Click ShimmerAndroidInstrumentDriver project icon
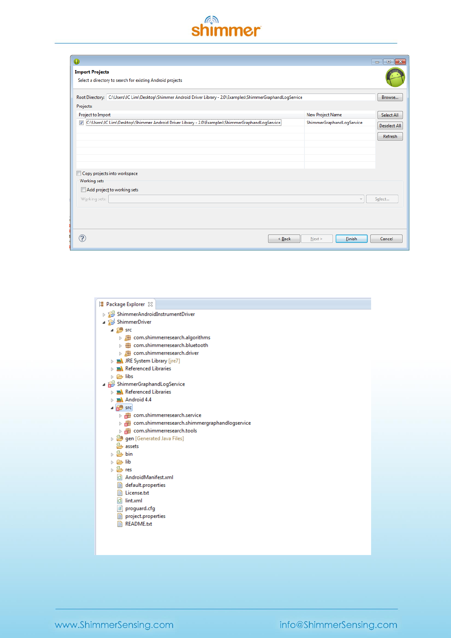This screenshot has height=638, width=451. (111, 314)
